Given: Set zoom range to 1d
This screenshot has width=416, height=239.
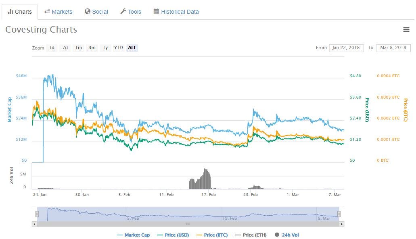Looking at the screenshot, I should pos(52,47).
